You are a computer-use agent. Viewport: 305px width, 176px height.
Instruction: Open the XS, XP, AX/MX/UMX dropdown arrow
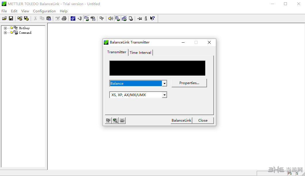click(164, 95)
